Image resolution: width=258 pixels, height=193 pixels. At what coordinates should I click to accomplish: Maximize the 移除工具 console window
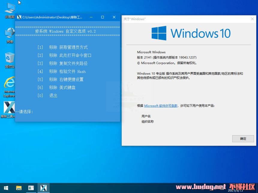coord(102,17)
